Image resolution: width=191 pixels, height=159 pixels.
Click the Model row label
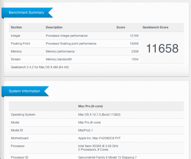[15, 122]
